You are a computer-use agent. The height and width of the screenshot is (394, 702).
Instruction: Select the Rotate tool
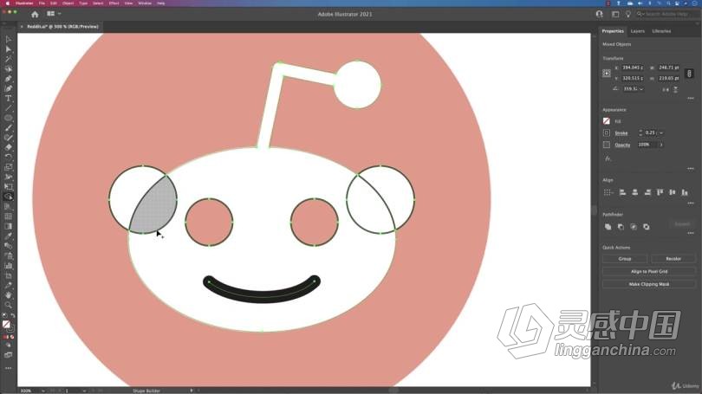[x=8, y=157]
